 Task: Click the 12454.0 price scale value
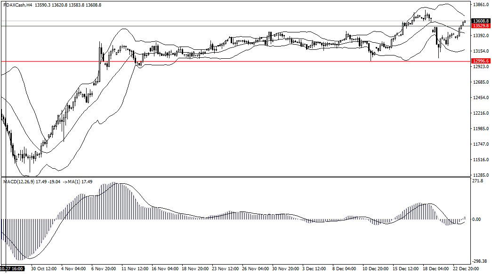click(x=480, y=98)
